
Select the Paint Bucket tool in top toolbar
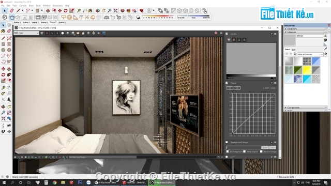[x=90, y=10]
